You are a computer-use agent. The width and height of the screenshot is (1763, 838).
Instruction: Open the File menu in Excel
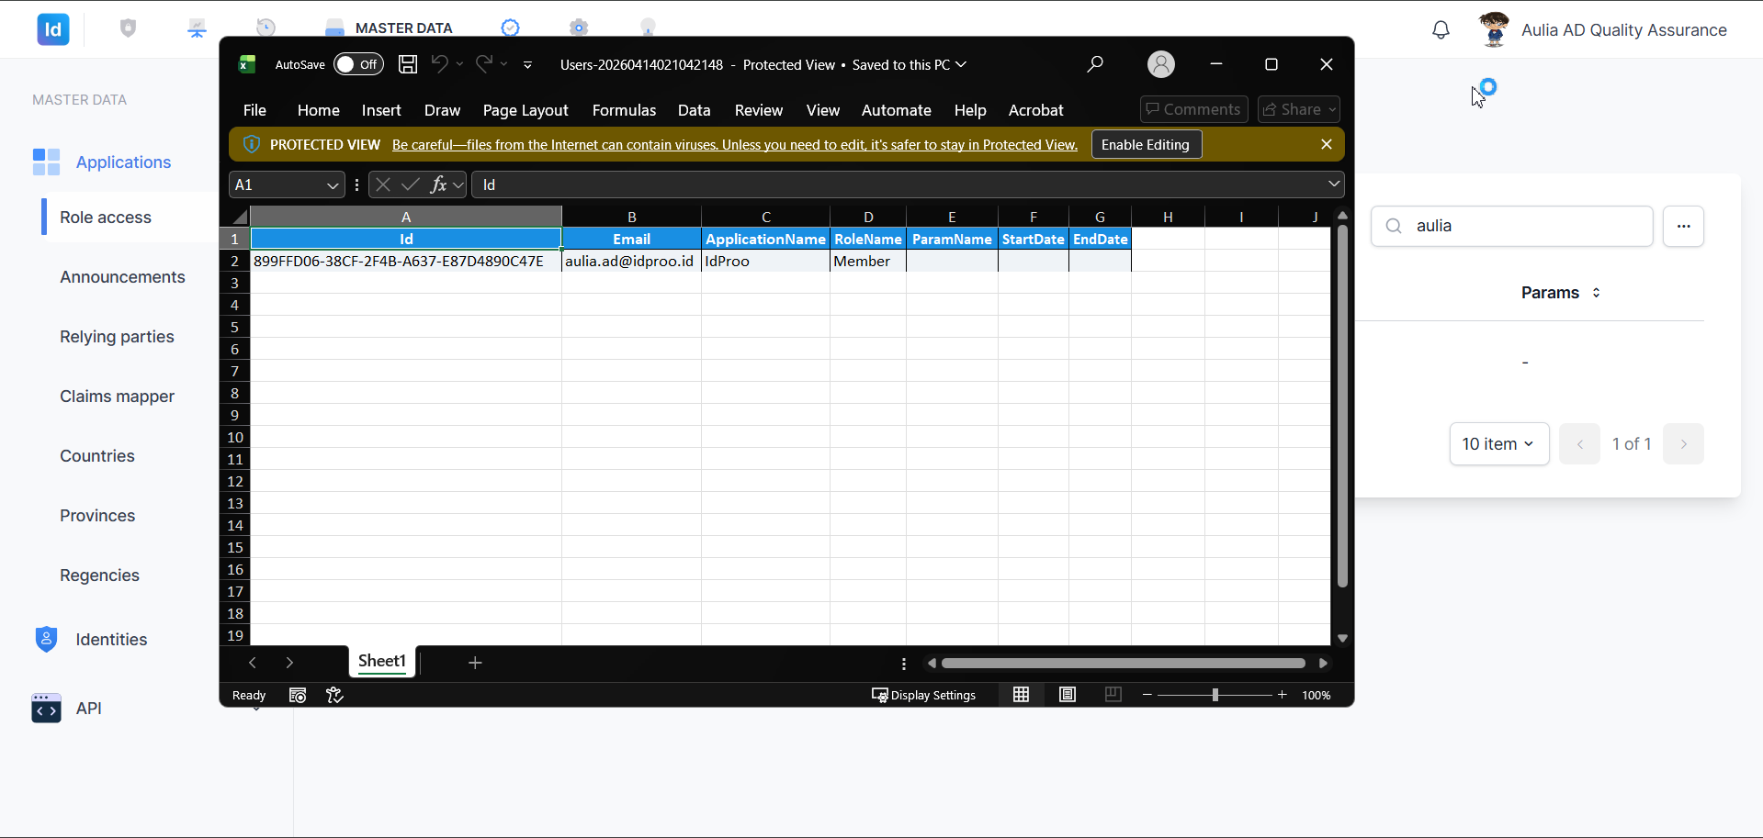pyautogui.click(x=254, y=110)
